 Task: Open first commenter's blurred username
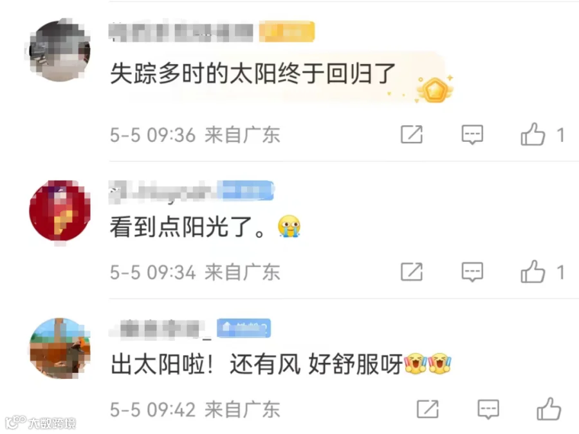pos(181,31)
